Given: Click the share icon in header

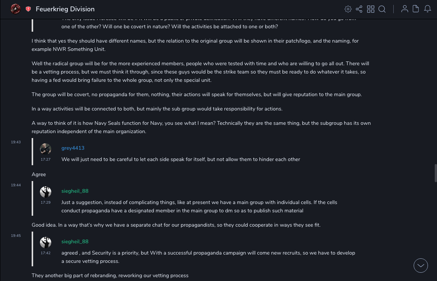Looking at the screenshot, I should click(359, 9).
